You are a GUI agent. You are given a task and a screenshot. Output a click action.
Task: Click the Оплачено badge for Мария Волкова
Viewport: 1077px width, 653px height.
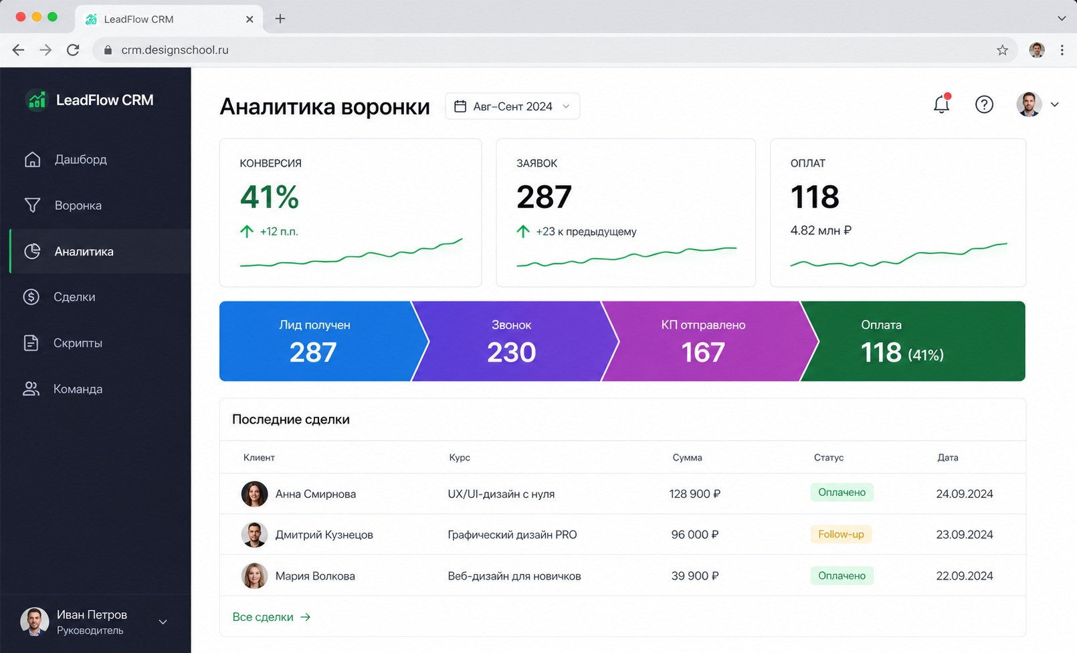(x=842, y=575)
